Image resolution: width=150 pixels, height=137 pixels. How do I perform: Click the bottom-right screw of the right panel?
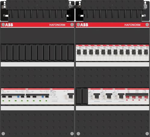pos(147,134)
